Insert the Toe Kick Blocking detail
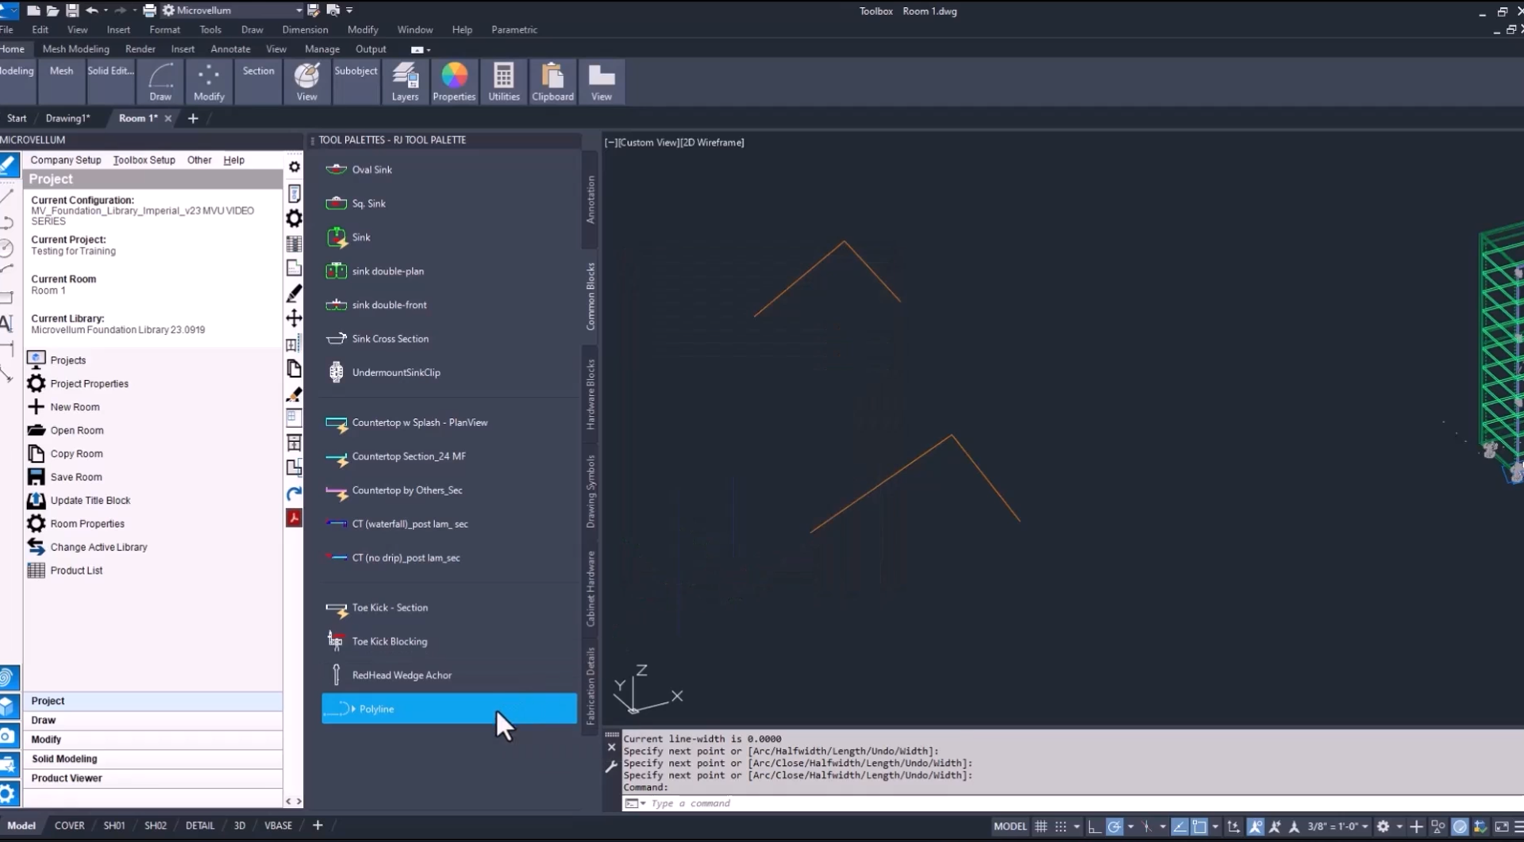The width and height of the screenshot is (1524, 842). coord(388,641)
